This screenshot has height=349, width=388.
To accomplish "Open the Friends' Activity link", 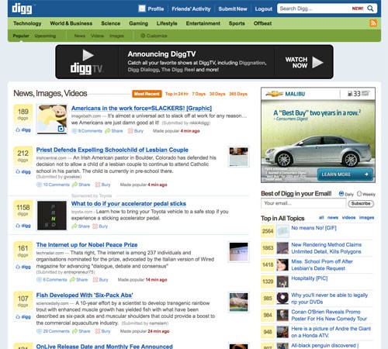I will pos(191,9).
